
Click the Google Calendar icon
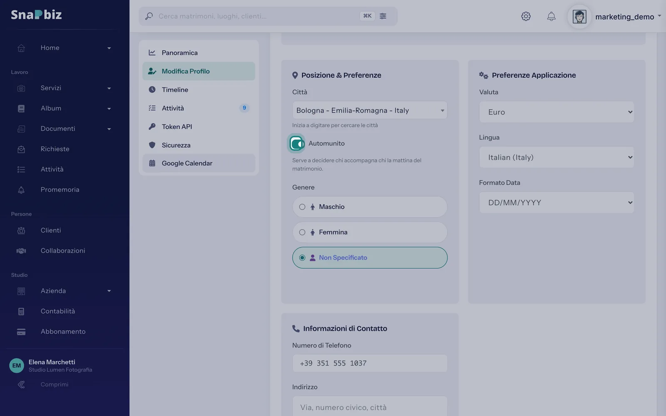152,163
